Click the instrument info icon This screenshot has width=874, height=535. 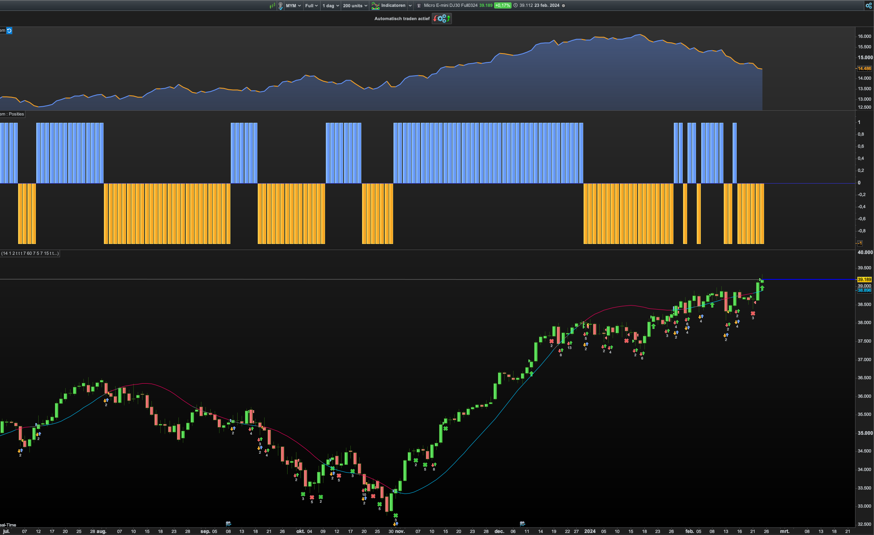(x=419, y=6)
